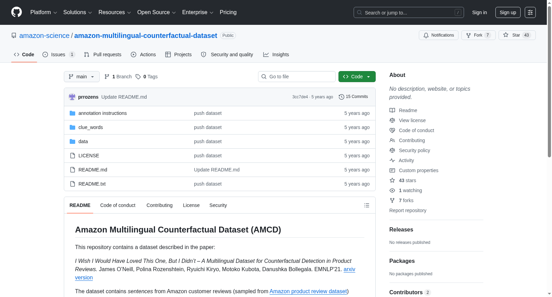Viewport: 552px width, 297px height.
Task: Click the Update README.md commit message for README.md
Action: click(217, 170)
